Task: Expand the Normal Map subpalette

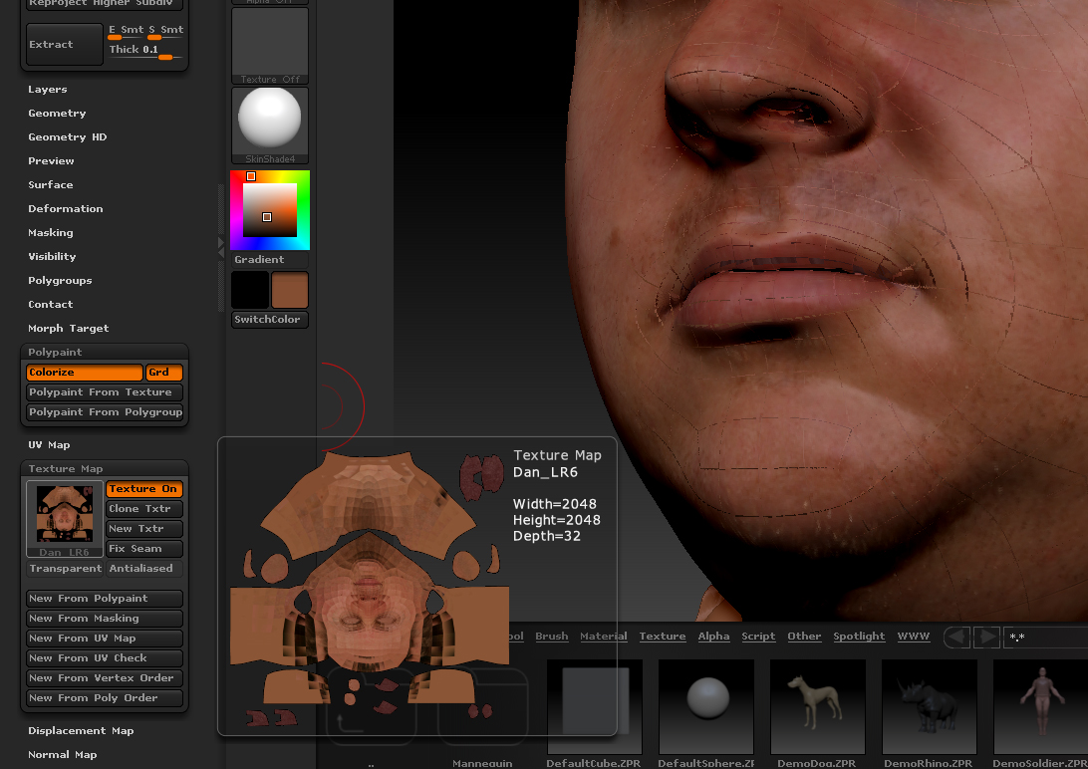Action: (63, 755)
